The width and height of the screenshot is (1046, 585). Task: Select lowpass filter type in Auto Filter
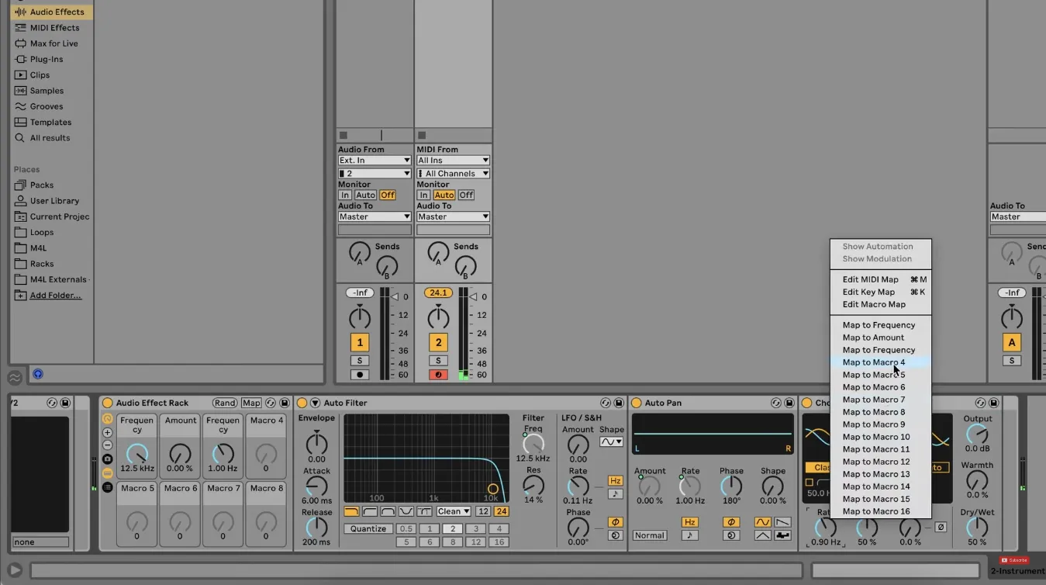[x=351, y=511]
